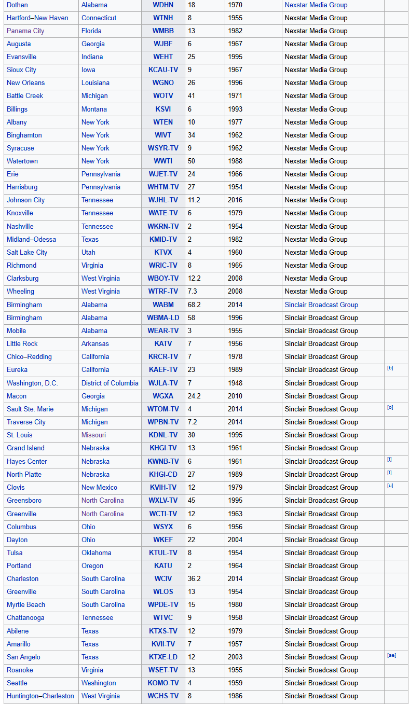Image resolution: width=410 pixels, height=704 pixels.
Task: Open the Little Rock link
Action: [22, 343]
